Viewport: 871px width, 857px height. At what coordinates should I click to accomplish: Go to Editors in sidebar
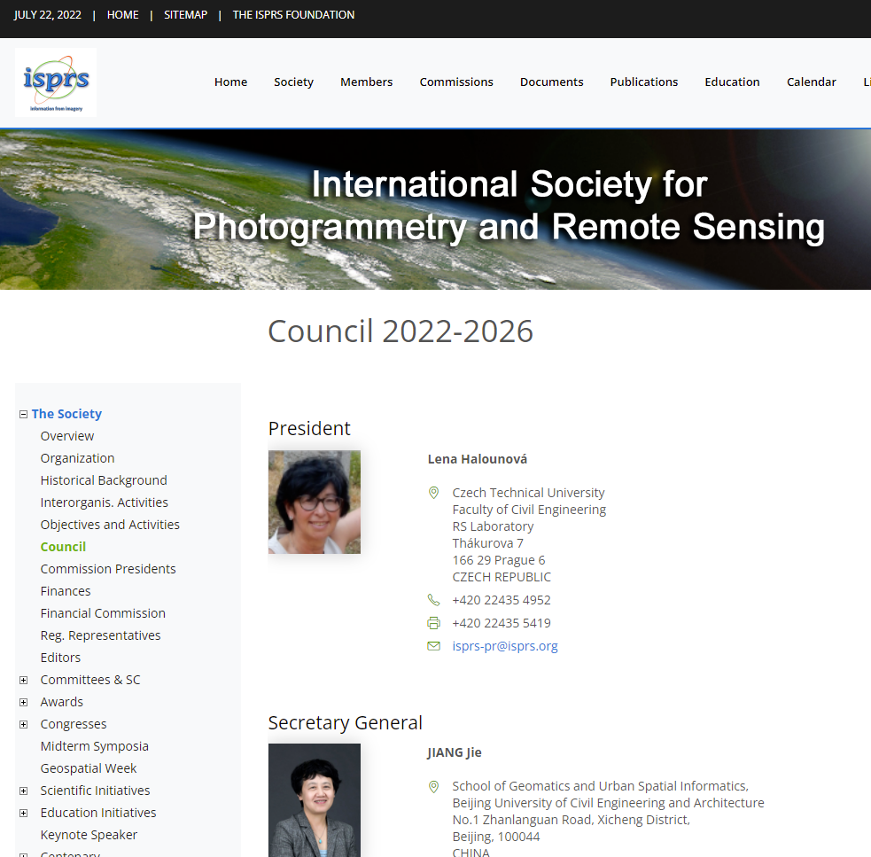pos(60,658)
